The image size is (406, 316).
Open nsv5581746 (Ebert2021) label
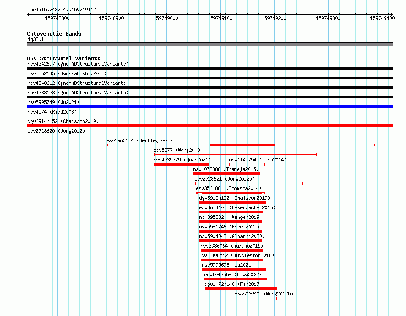(x=229, y=227)
